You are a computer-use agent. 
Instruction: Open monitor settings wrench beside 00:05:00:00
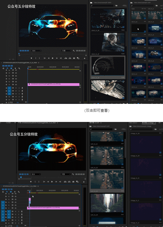click(x=74, y=51)
